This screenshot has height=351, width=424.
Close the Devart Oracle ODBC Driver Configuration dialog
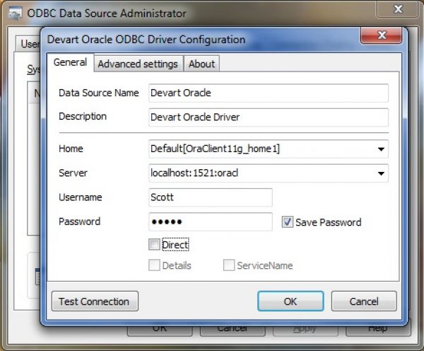pyautogui.click(x=382, y=35)
